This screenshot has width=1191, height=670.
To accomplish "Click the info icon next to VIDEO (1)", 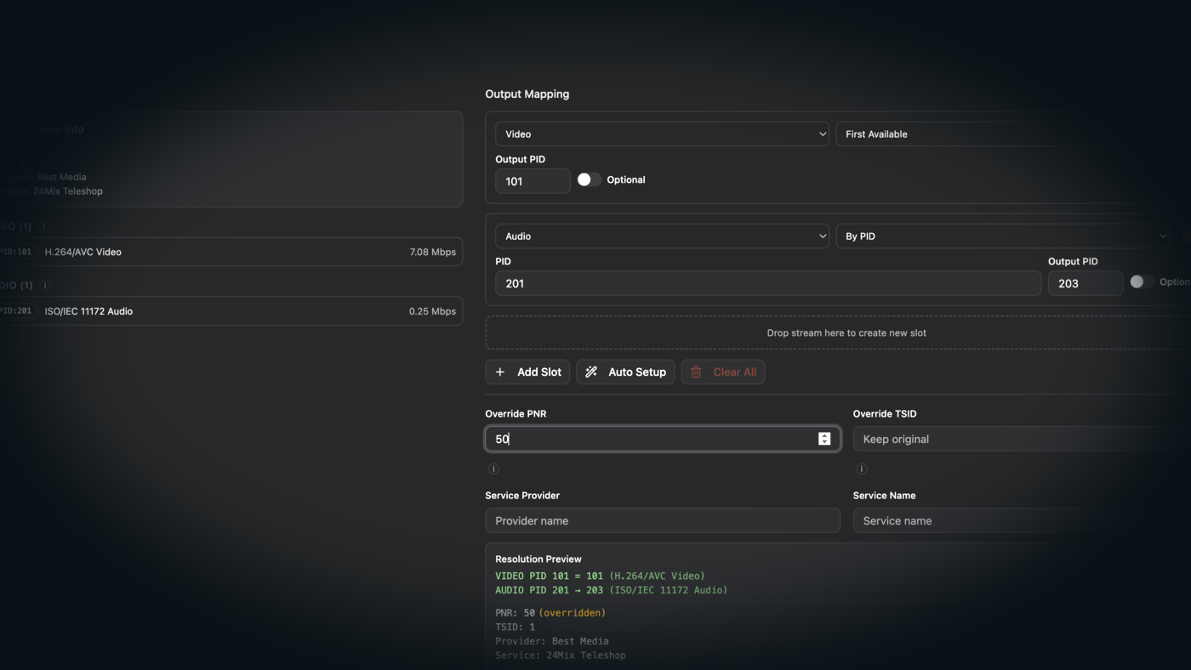I will pyautogui.click(x=43, y=226).
